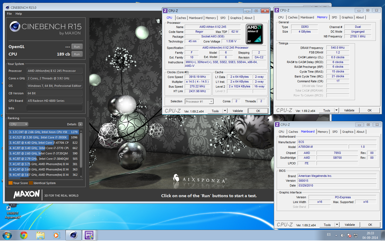Switch to Cinebench via its taskbar icon

tap(73, 235)
